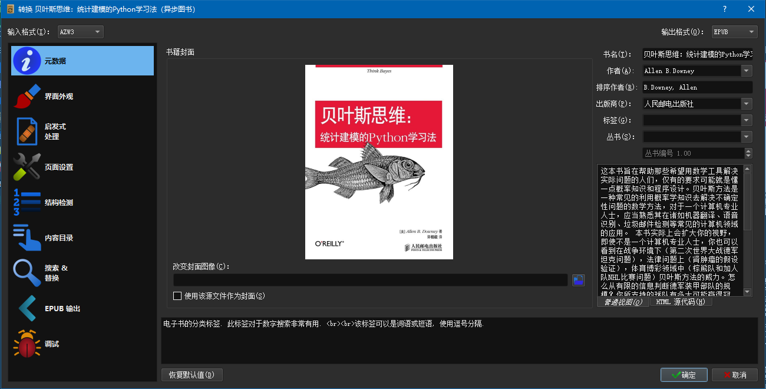Image resolution: width=766 pixels, height=389 pixels.
Task: Confirm with the OK button
Action: 684,375
